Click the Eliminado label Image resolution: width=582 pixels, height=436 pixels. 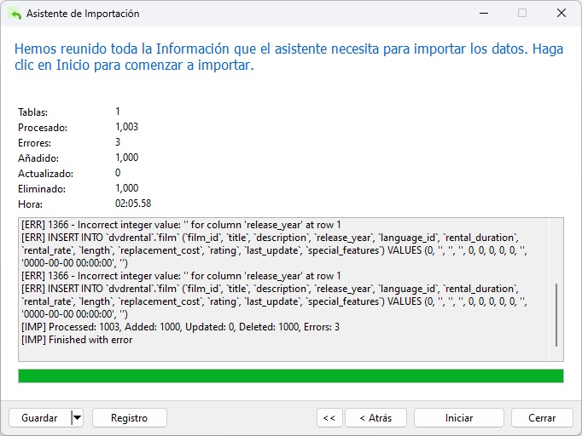(x=42, y=189)
